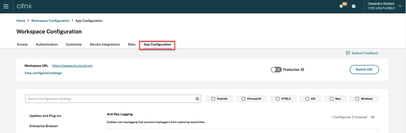Expand the user account dropdown arrow
The width and height of the screenshot is (406, 133).
[400, 6]
